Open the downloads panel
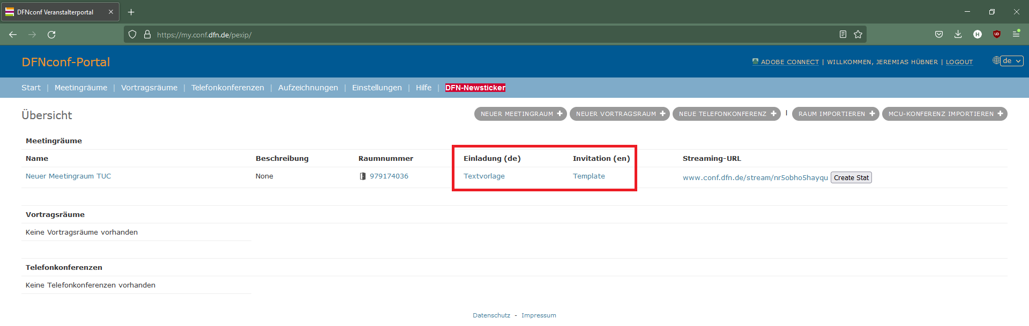1029x326 pixels. pos(958,34)
